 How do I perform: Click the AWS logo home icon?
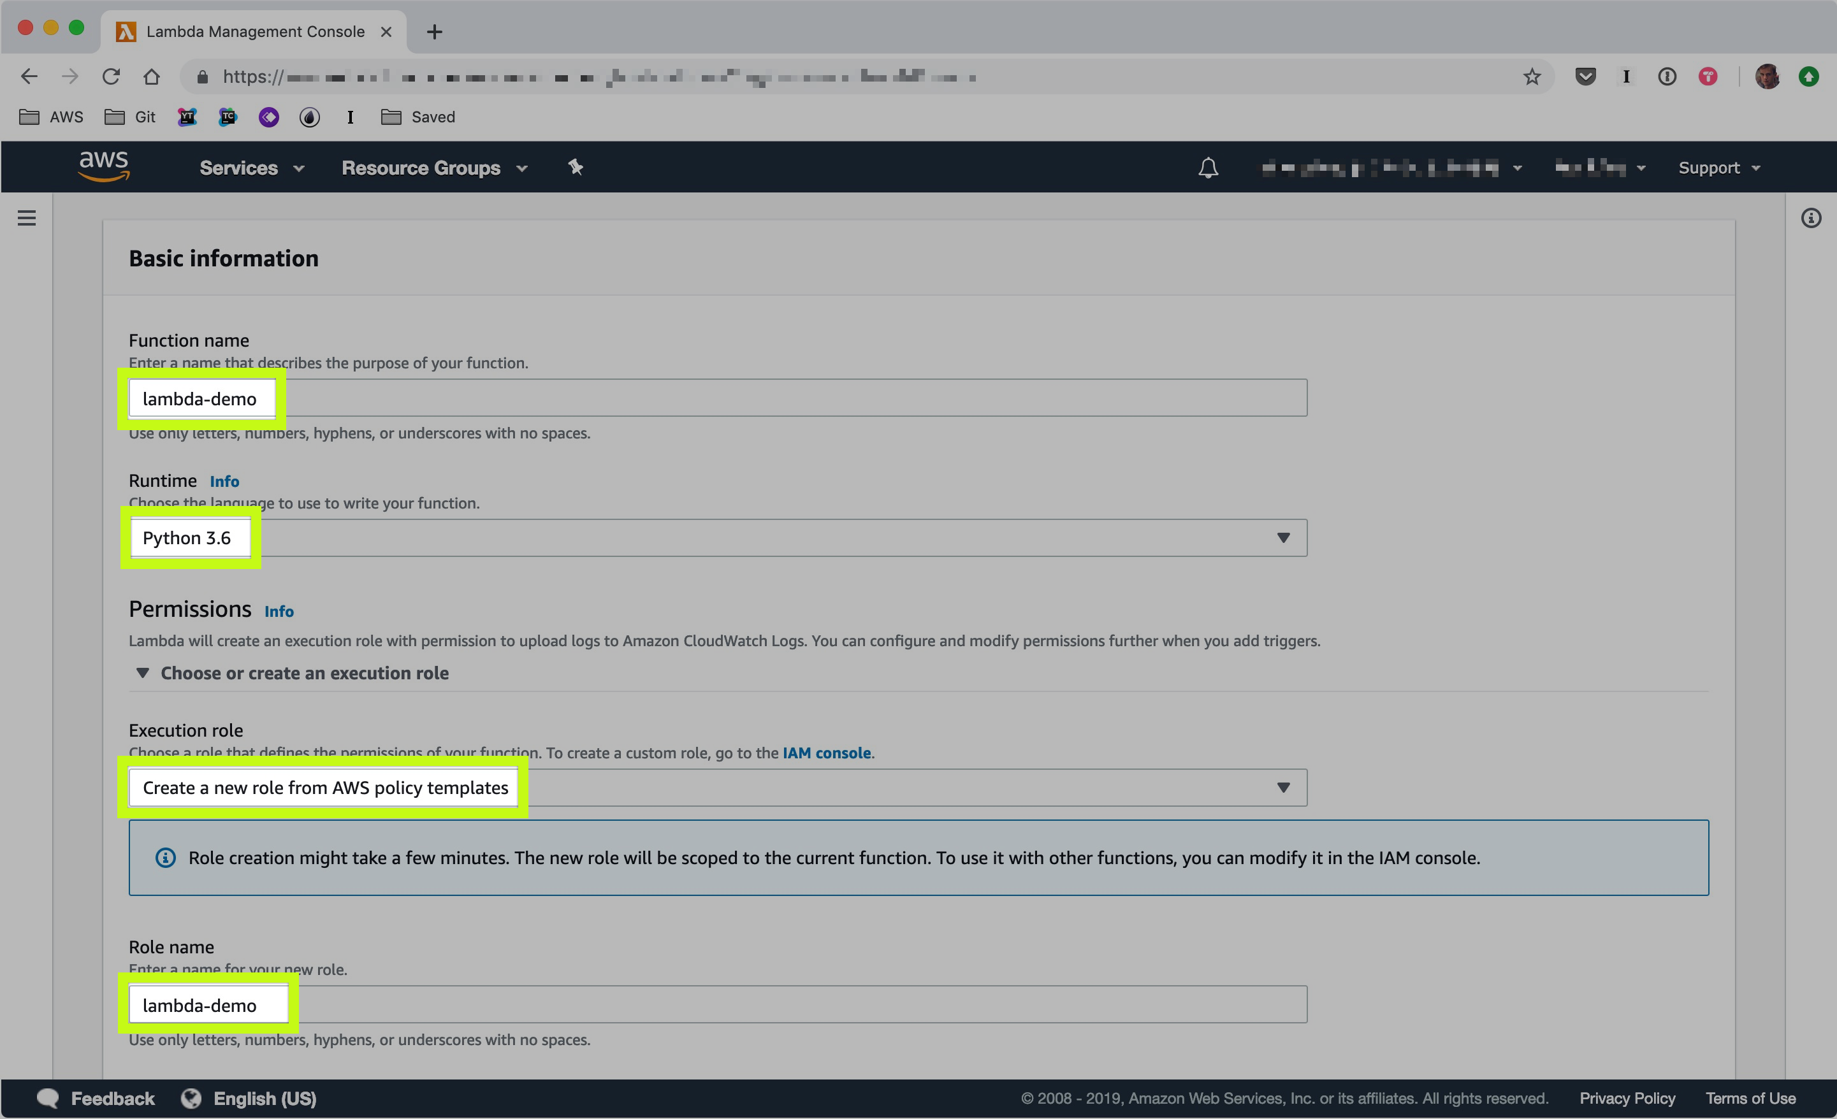105,166
